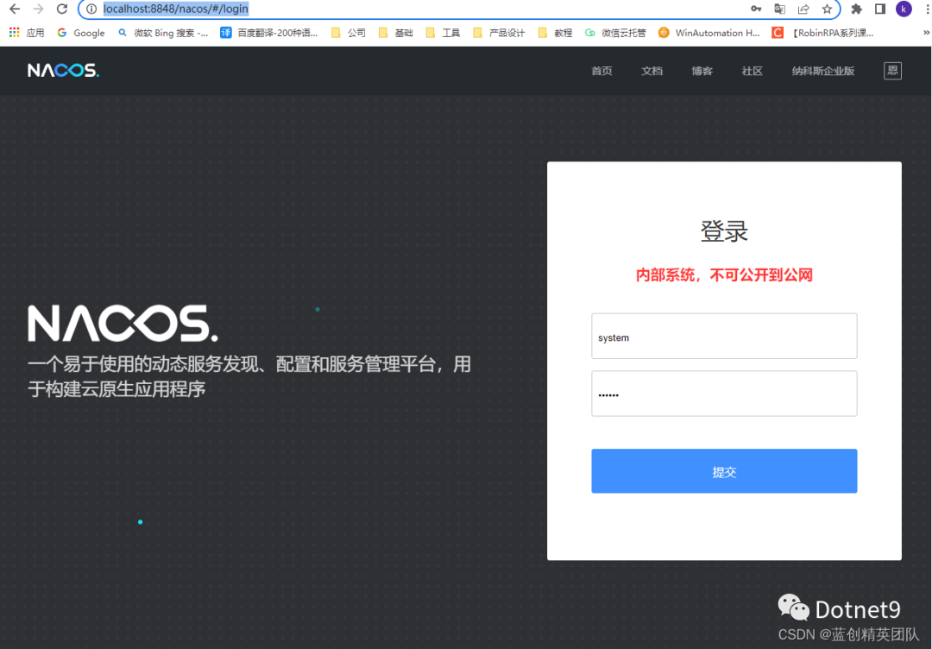This screenshot has height=649, width=932.
Task: Go back with the browser back arrow
Action: [15, 9]
